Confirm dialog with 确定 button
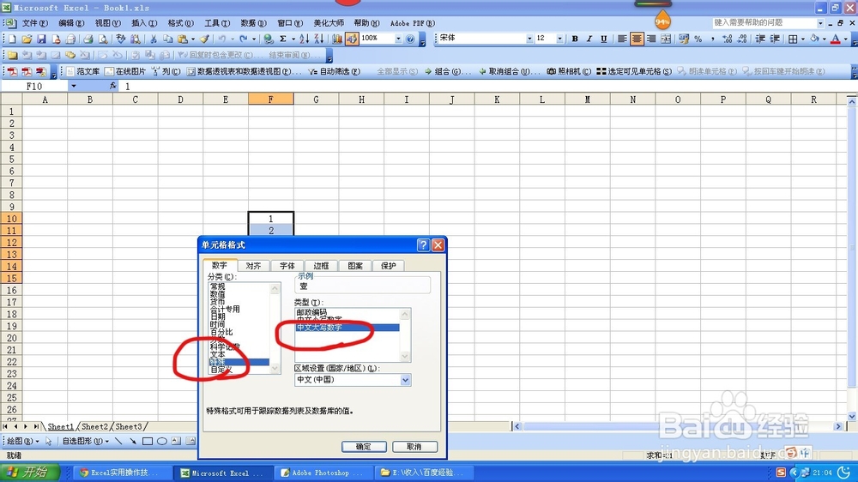 (x=364, y=447)
